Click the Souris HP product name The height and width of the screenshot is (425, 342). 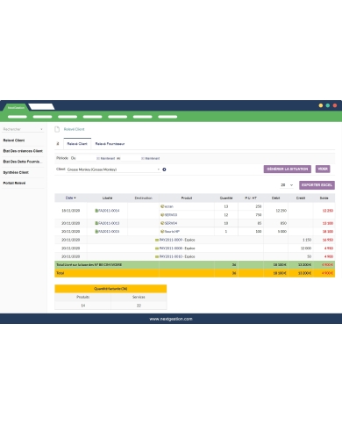172,231
